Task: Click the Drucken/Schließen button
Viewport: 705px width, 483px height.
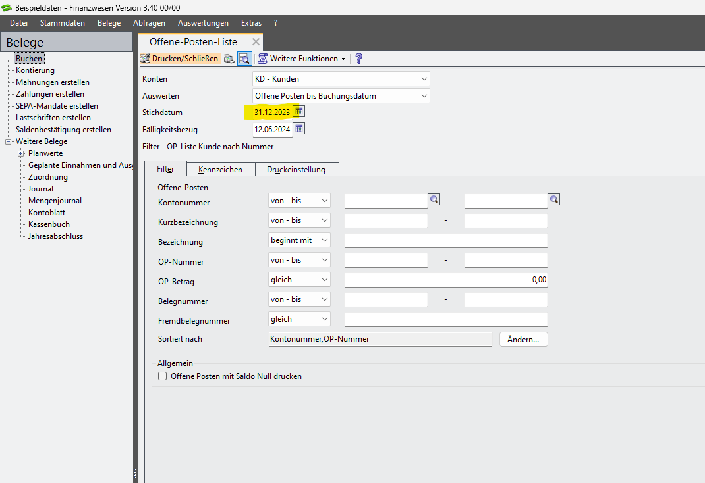Action: [x=180, y=59]
